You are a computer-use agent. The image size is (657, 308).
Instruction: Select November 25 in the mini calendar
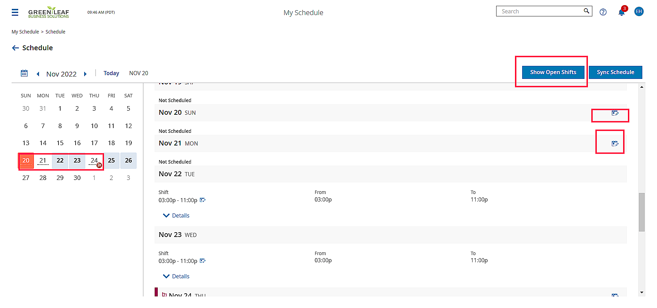click(111, 160)
